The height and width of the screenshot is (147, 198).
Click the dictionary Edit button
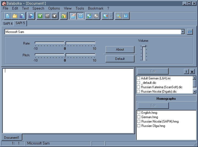[x=153, y=71]
